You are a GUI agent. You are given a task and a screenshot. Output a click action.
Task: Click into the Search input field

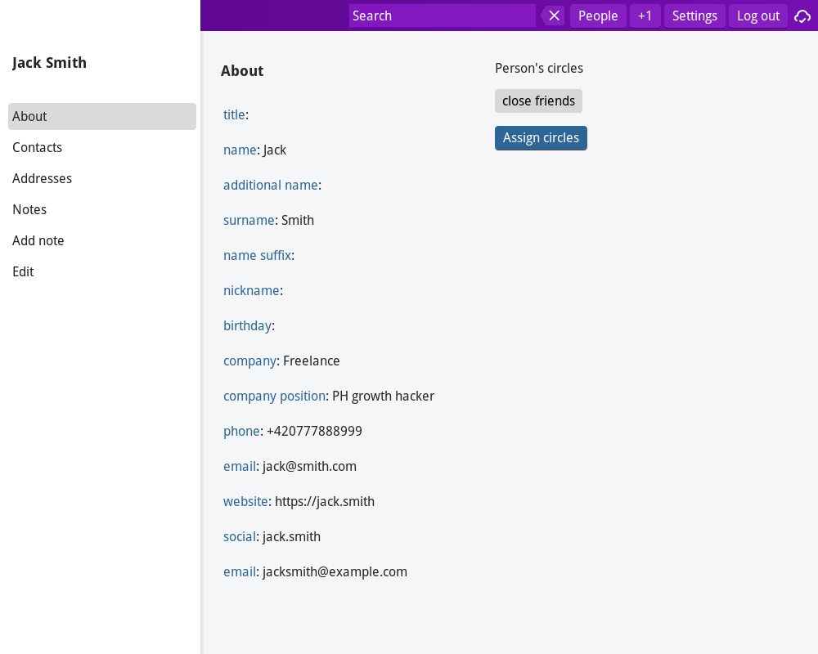[442, 16]
